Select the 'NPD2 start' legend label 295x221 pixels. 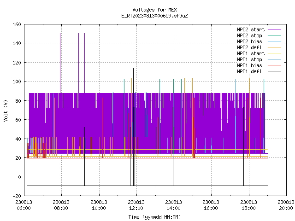tap(251, 29)
